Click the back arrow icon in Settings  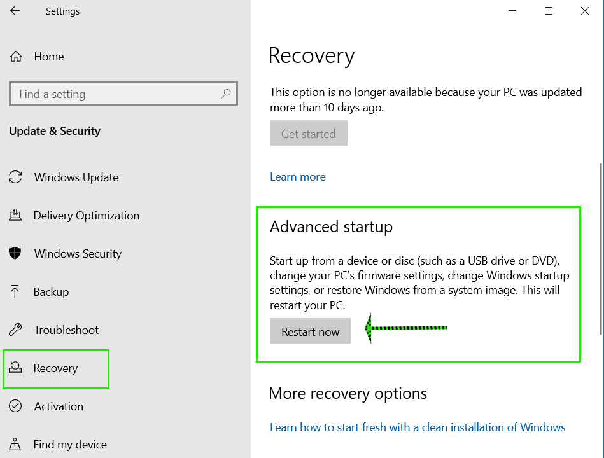pos(15,11)
